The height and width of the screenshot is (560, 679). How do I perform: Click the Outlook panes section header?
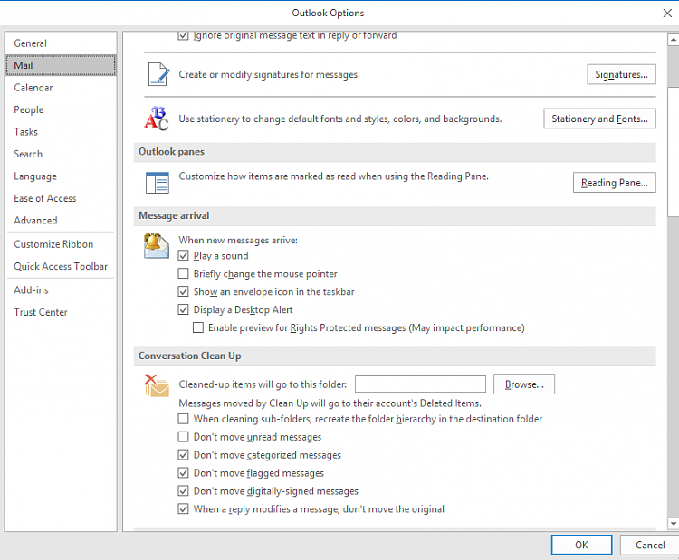(x=395, y=152)
